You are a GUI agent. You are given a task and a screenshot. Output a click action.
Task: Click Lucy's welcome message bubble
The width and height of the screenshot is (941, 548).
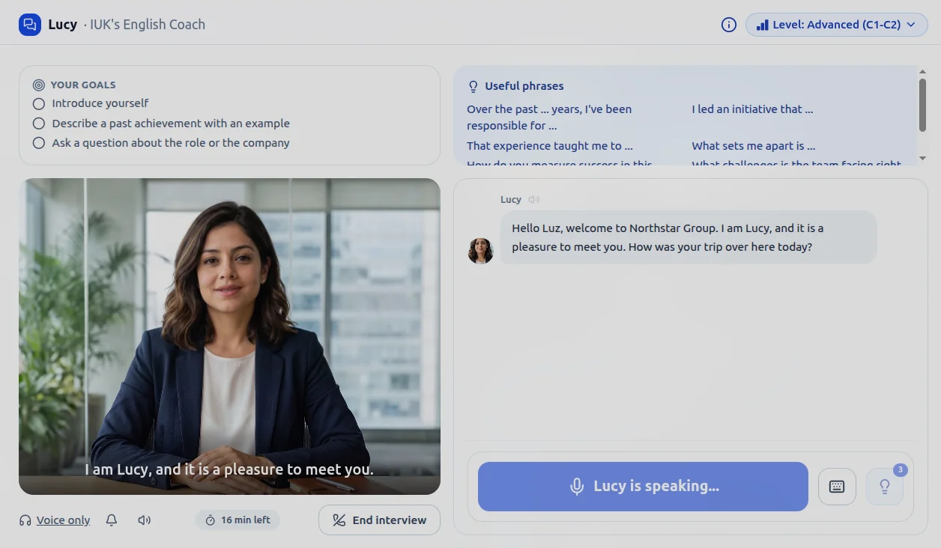click(x=689, y=237)
